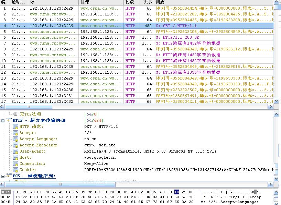Select the Connection field icon
The width and height of the screenshot is (281, 205).
[15, 164]
